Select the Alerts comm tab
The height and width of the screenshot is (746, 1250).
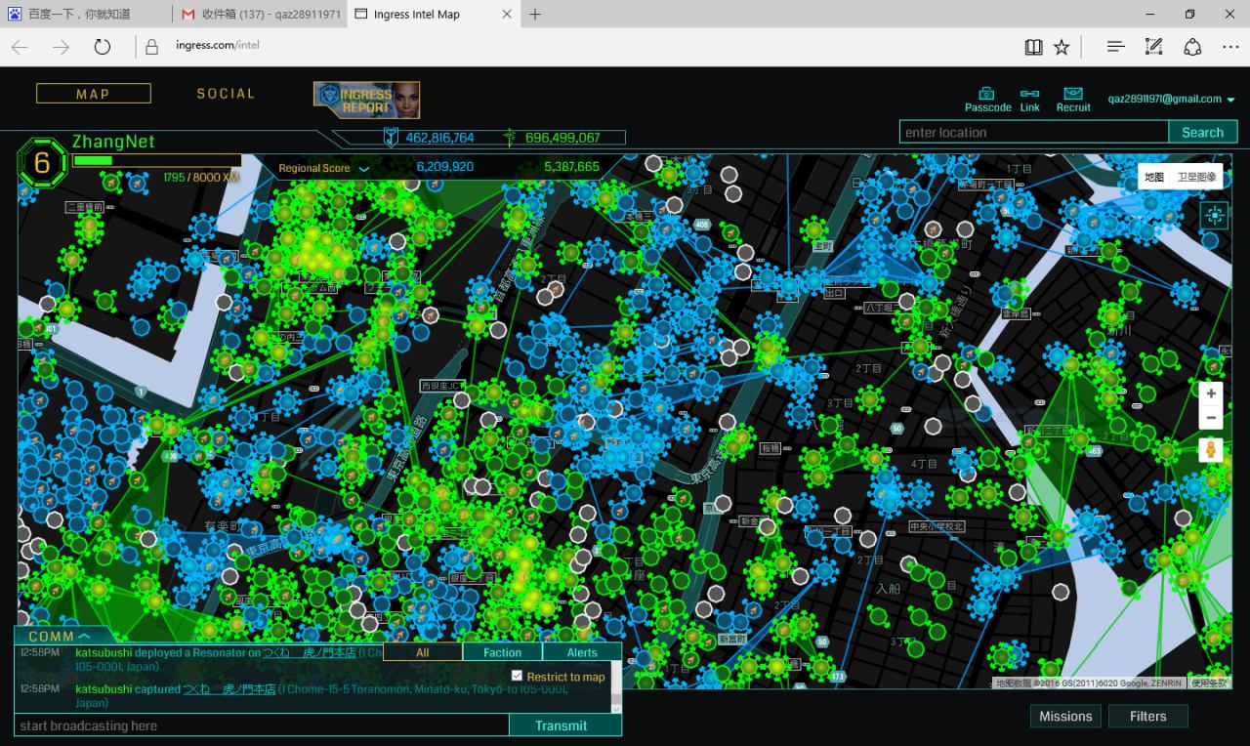pyautogui.click(x=582, y=652)
